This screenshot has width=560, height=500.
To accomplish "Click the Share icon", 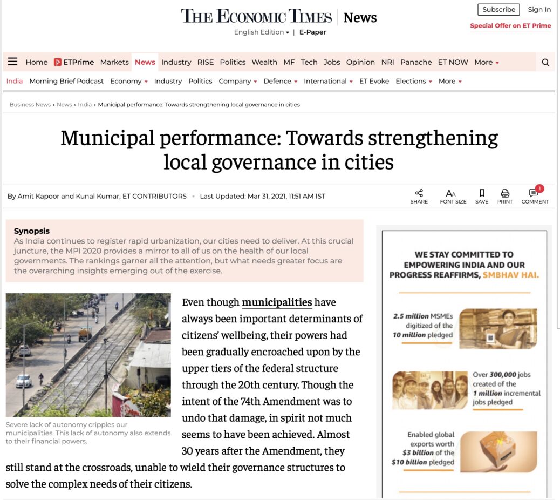I will click(419, 193).
